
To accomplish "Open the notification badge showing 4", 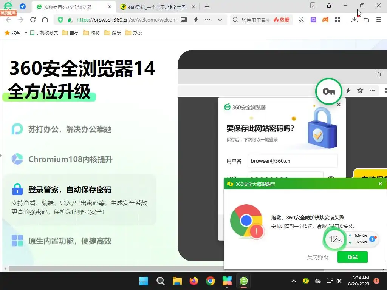I will 376,281.
